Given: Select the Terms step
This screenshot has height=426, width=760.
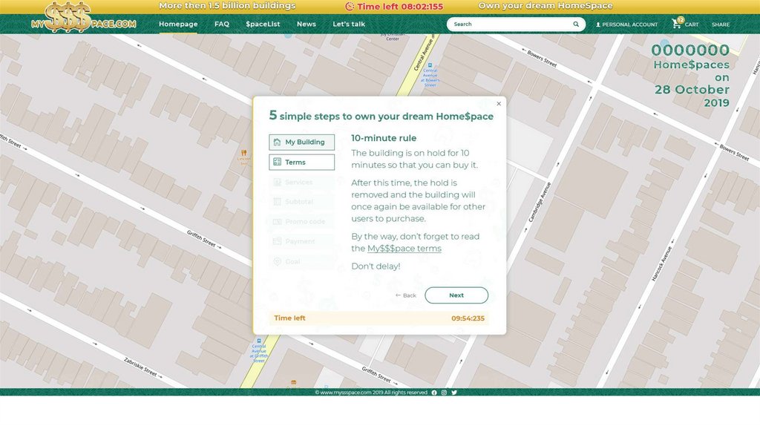Looking at the screenshot, I should click(301, 163).
